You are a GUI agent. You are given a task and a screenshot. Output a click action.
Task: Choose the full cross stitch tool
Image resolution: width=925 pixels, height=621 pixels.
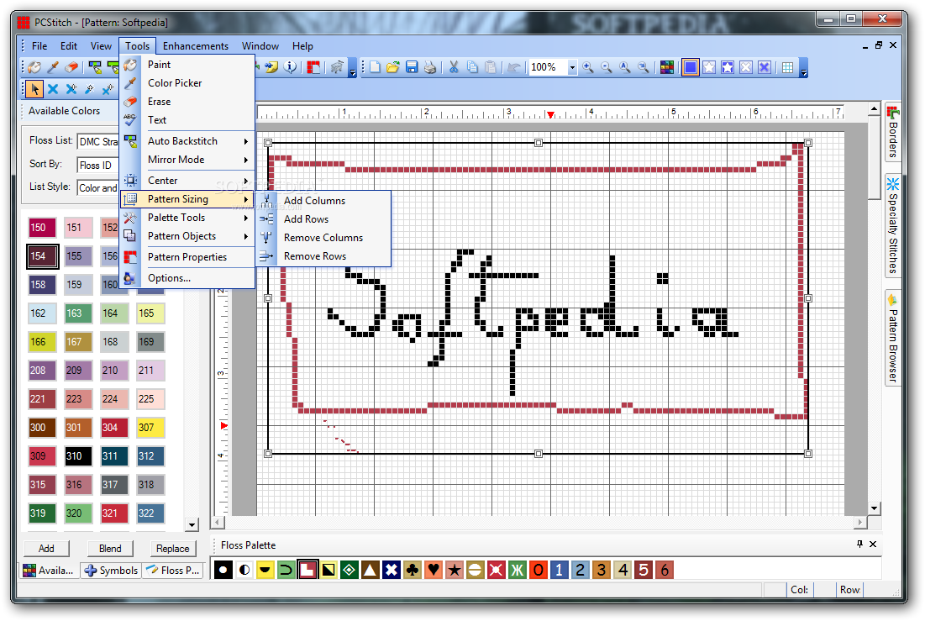coord(53,89)
